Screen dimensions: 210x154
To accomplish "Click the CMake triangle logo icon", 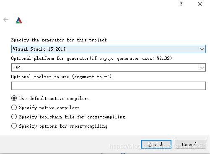I will pos(19,20).
